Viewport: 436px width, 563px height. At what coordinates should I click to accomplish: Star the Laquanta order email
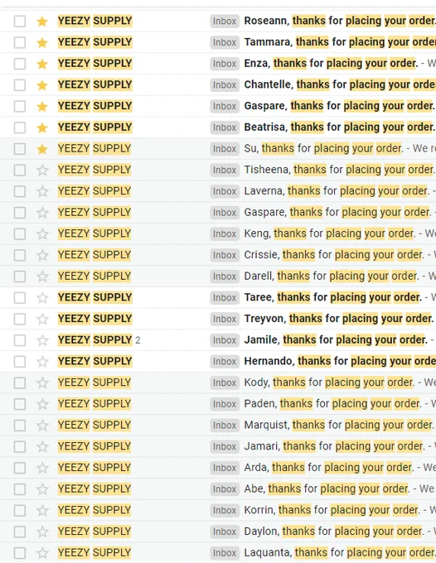point(42,553)
